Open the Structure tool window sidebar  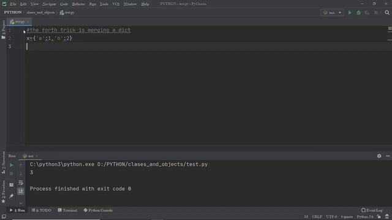[3, 162]
